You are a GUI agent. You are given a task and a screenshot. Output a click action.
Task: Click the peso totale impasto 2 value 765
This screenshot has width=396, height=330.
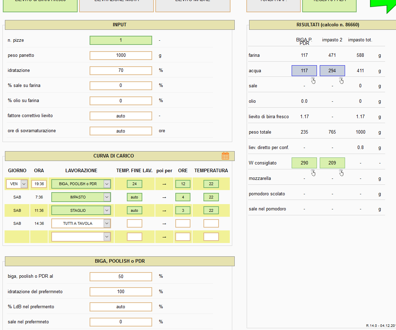pyautogui.click(x=332, y=132)
